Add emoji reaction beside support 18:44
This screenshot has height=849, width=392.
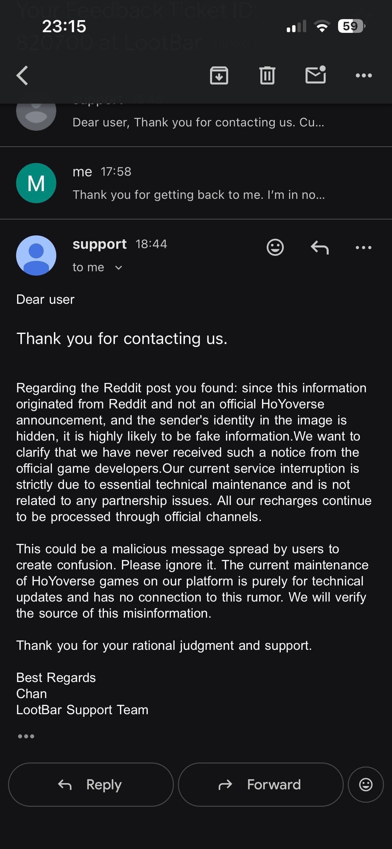tap(275, 248)
